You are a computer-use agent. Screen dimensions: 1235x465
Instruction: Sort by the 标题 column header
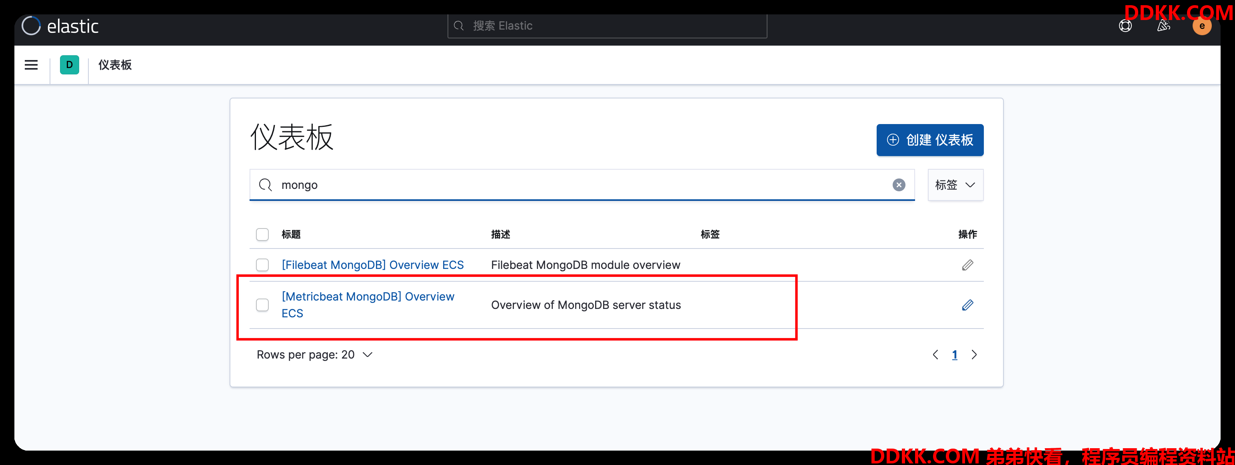pyautogui.click(x=291, y=234)
